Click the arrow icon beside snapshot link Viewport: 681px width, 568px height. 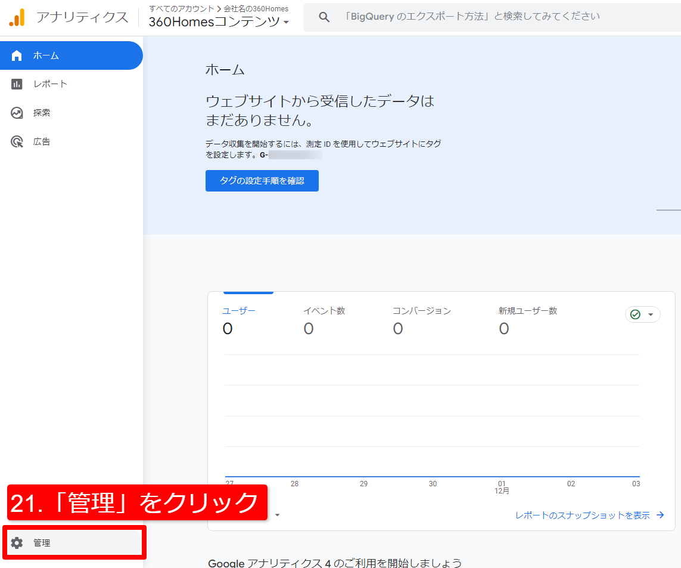(660, 515)
